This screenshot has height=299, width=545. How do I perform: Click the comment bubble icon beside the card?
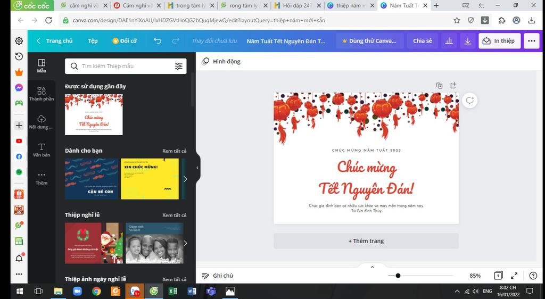coord(469,101)
